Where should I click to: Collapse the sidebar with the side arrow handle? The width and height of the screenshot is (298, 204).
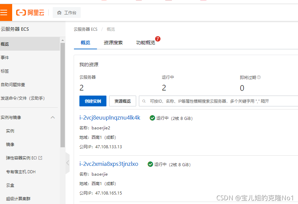tap(68, 163)
